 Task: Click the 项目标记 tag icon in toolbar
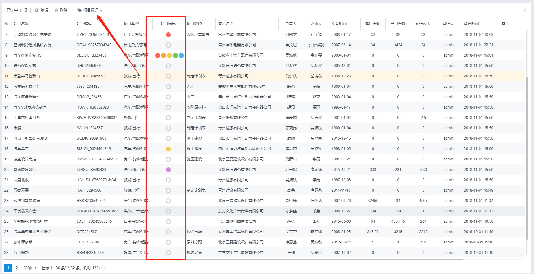[79, 10]
